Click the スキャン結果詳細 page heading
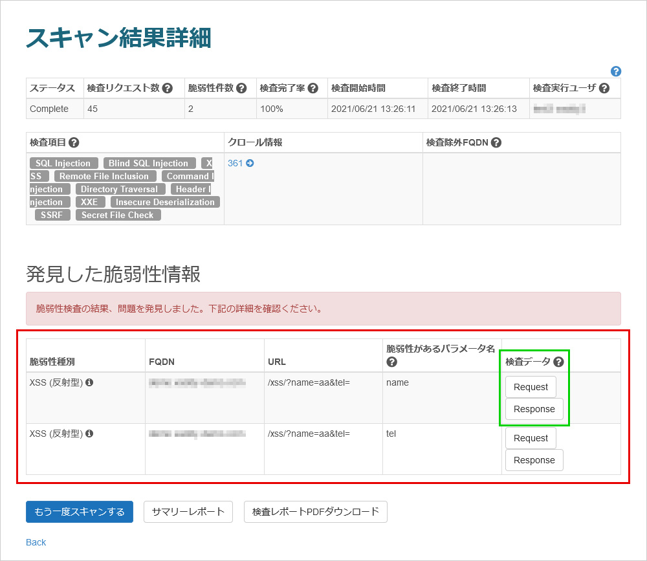This screenshot has height=561, width=647. tap(118, 38)
